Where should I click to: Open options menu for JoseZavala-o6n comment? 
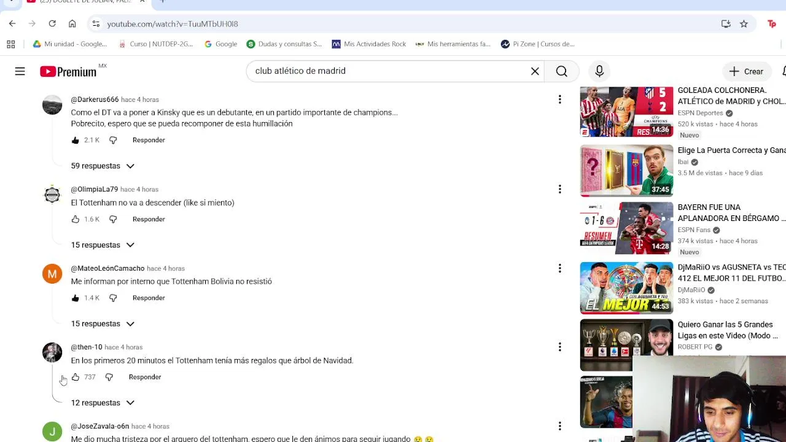click(x=559, y=426)
